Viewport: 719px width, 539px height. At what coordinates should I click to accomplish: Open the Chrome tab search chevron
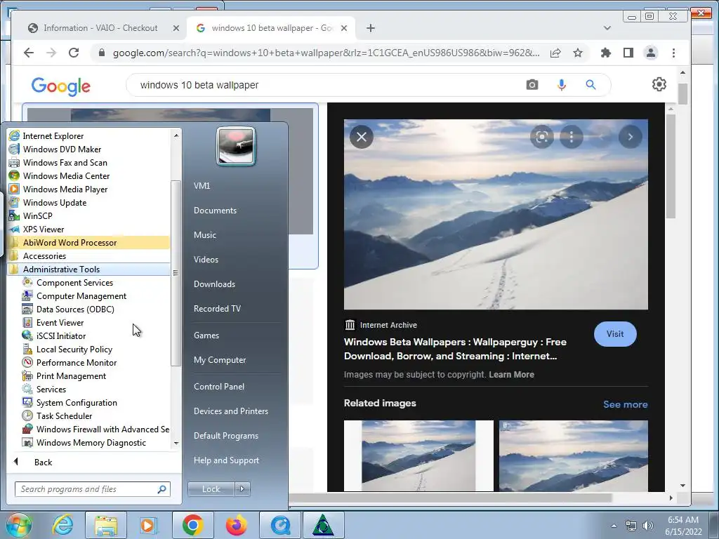coord(607,28)
